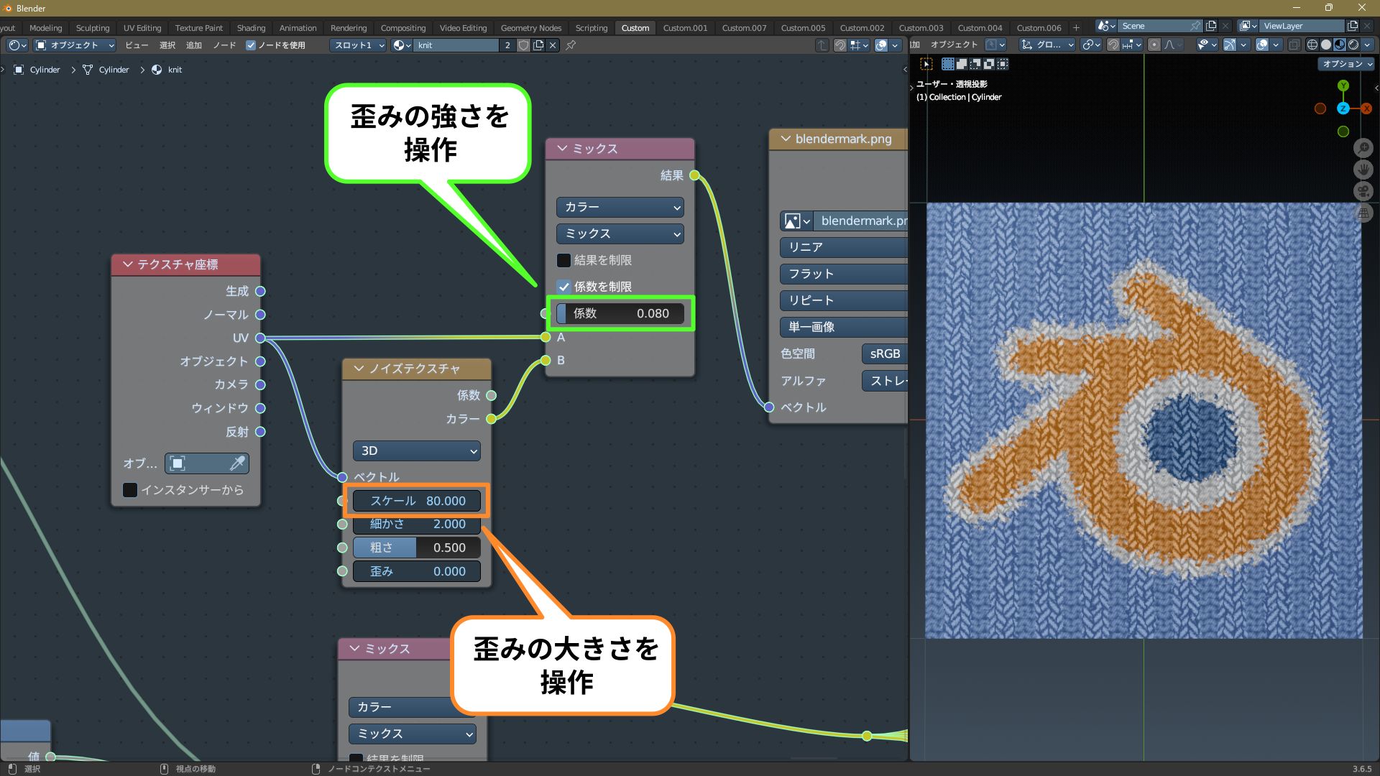
Task: Toggle the camera view icon
Action: [1363, 191]
